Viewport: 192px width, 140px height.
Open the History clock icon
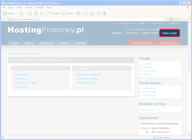78,13
